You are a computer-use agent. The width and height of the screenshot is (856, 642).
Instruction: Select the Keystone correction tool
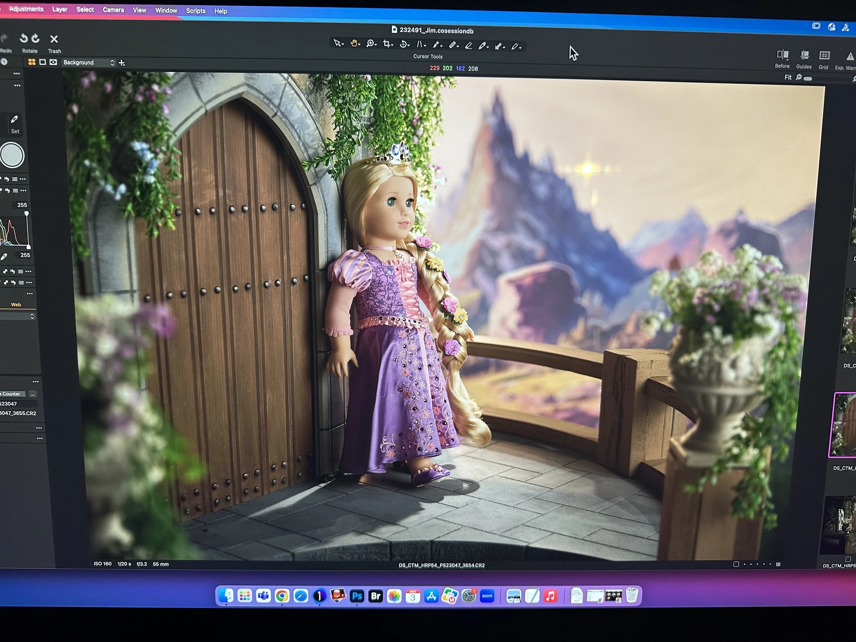pyautogui.click(x=420, y=45)
